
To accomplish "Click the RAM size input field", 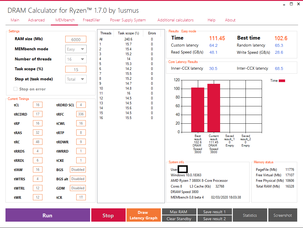I will 76,39.
